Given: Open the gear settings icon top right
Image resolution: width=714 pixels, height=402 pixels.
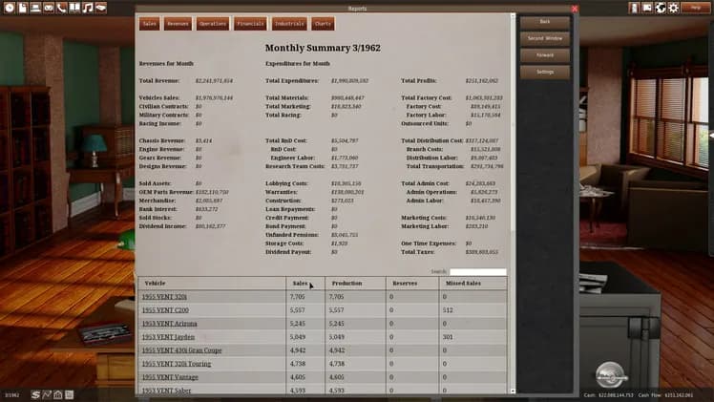Looking at the screenshot, I should (x=674, y=8).
